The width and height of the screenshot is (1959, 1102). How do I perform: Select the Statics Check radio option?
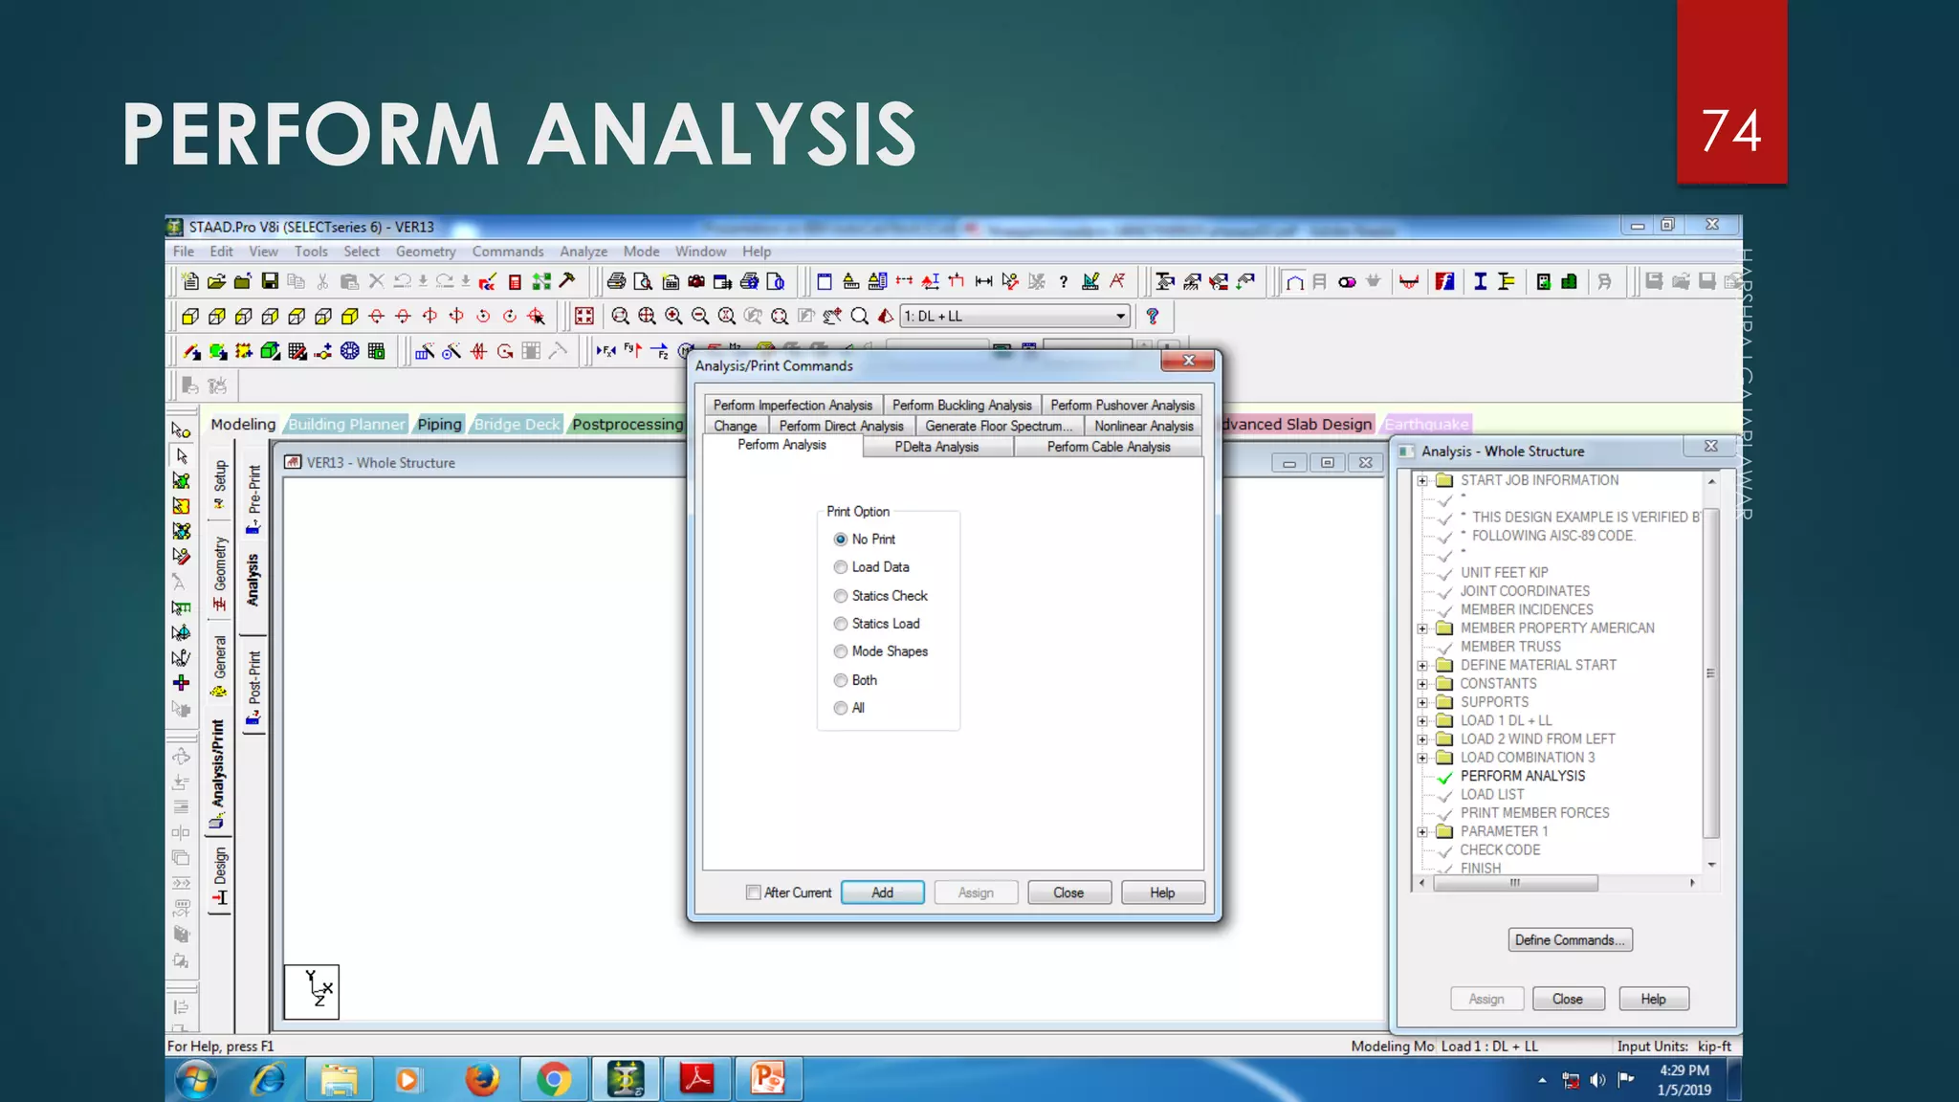881,596
